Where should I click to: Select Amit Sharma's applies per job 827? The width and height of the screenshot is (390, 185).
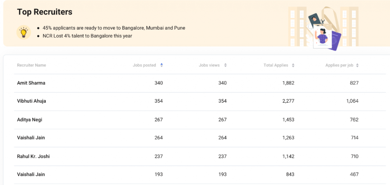pos(354,83)
